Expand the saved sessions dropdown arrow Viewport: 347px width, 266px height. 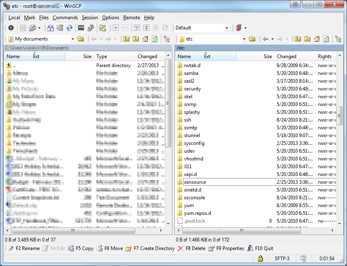245,28
